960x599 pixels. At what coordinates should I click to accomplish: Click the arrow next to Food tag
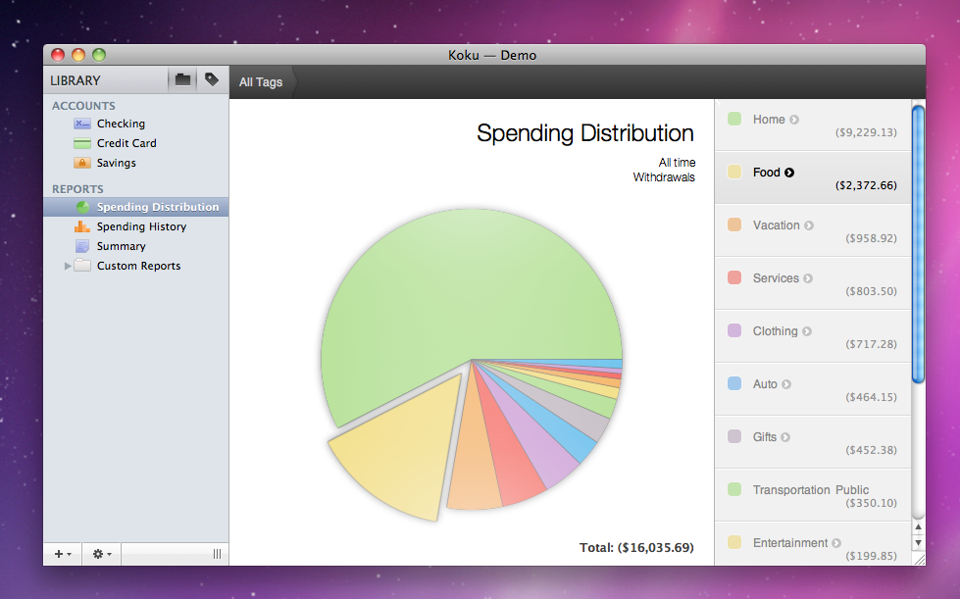click(x=789, y=173)
